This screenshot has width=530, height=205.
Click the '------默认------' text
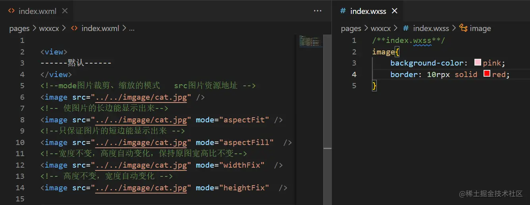75,63
